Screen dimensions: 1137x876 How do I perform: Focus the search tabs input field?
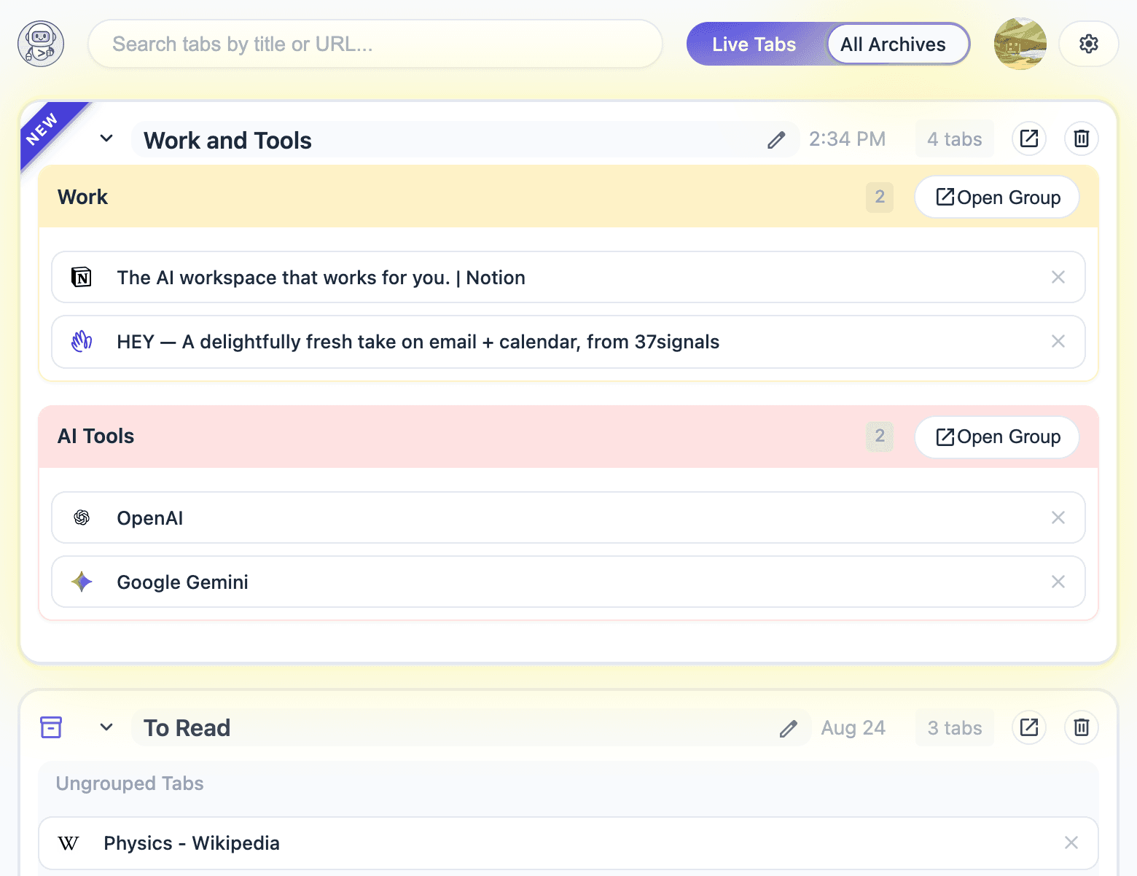(375, 44)
